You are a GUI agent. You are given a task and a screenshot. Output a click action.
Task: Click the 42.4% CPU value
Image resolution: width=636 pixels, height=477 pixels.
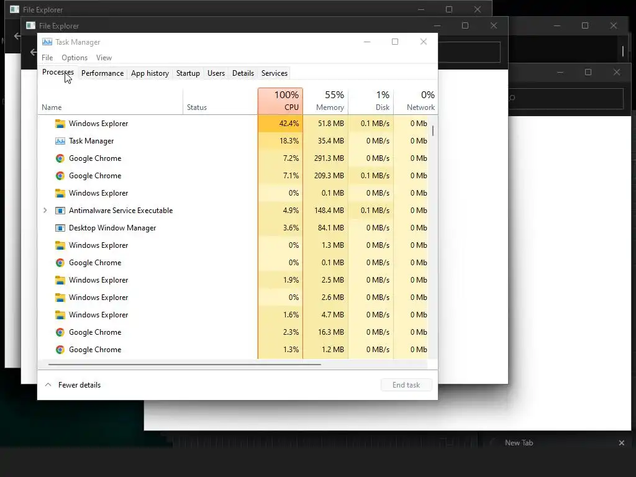pos(289,124)
